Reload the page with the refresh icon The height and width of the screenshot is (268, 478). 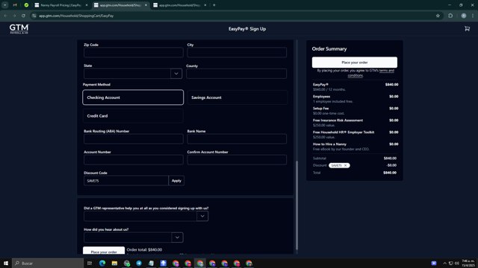pos(23,16)
